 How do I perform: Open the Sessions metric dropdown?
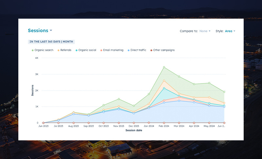coord(40,31)
